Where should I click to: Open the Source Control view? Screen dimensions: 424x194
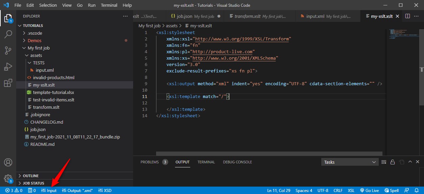pos(8,51)
